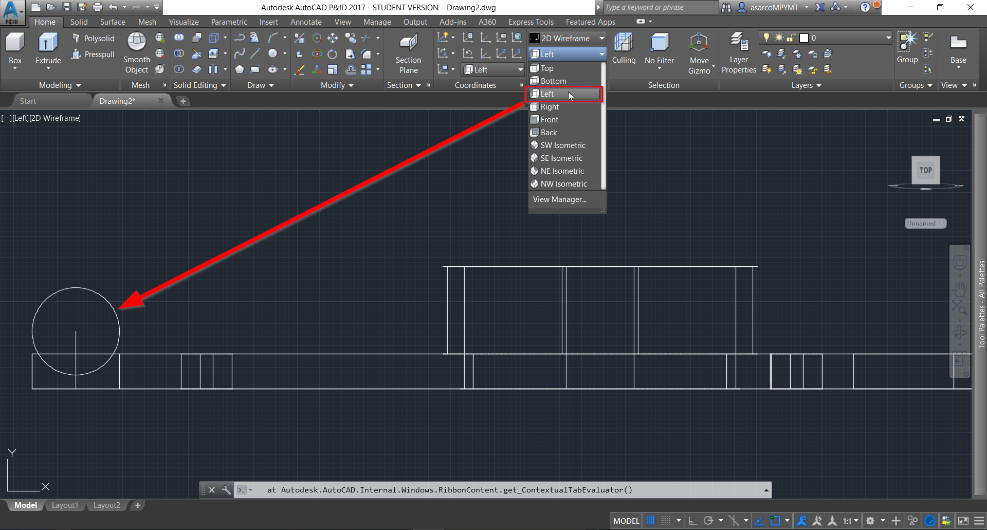
Task: Switch to the Layout1 tab
Action: coord(65,505)
